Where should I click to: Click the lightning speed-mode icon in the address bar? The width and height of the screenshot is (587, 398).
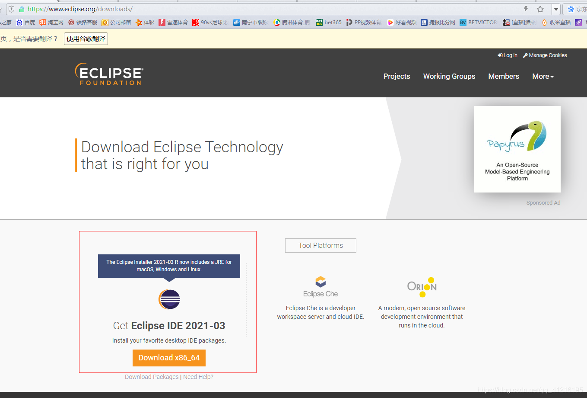click(526, 9)
